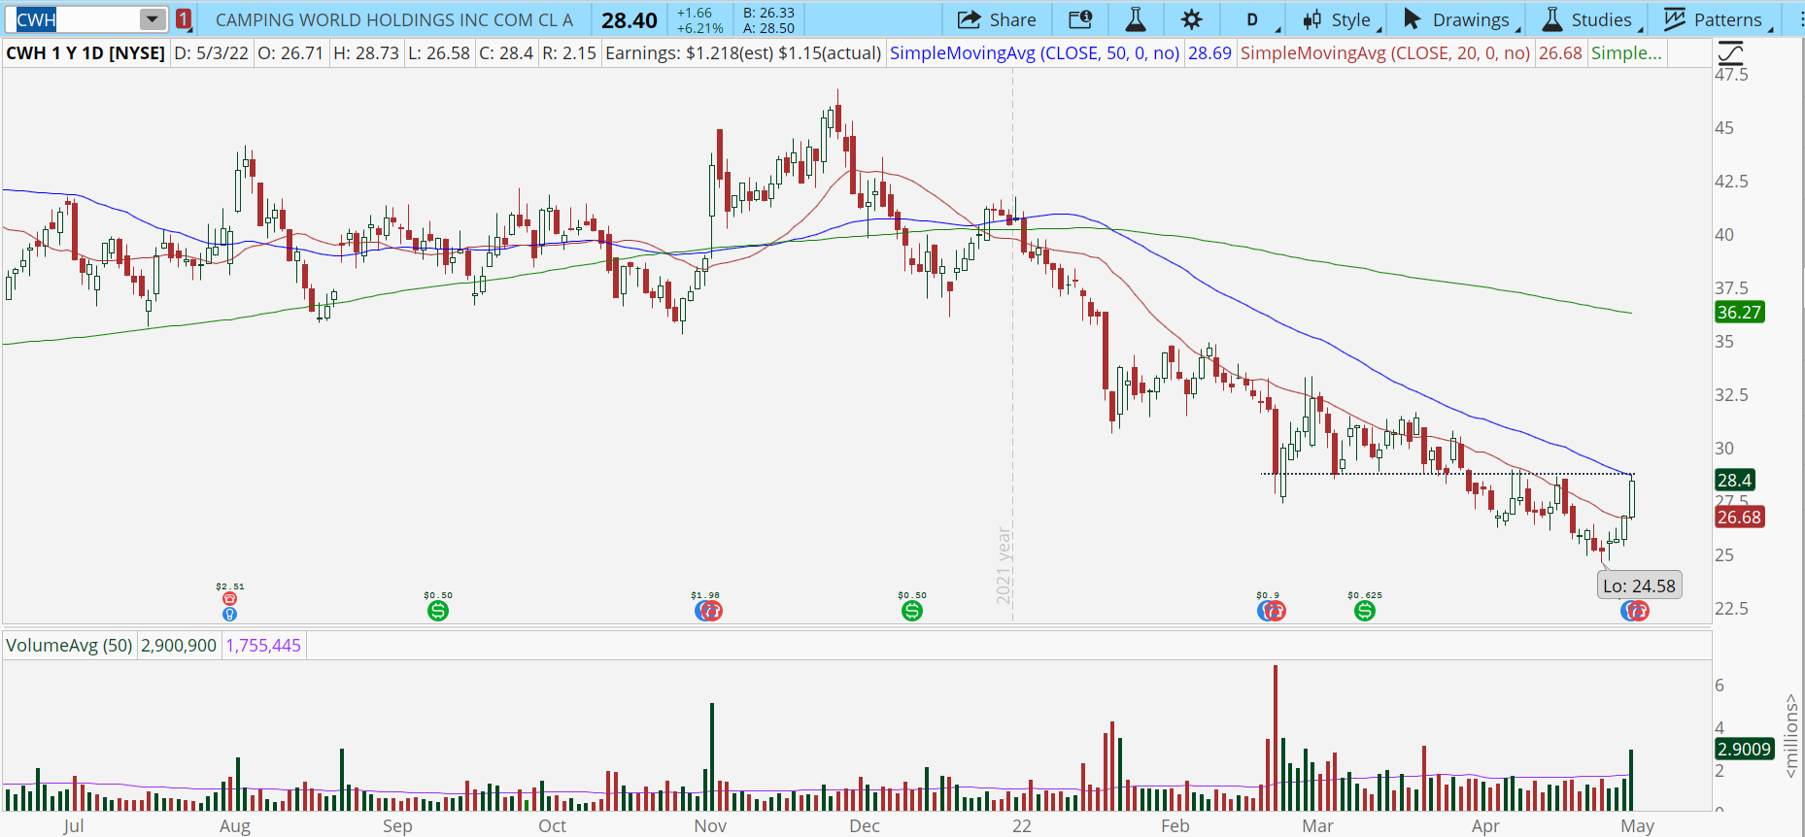Click the VolumeAvg (50) study label
This screenshot has height=837, width=1805.
pos(69,646)
